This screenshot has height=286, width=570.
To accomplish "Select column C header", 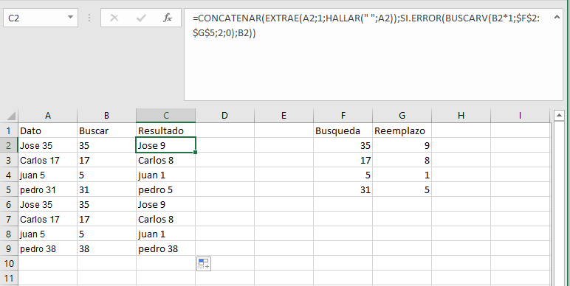I will pyautogui.click(x=166, y=116).
